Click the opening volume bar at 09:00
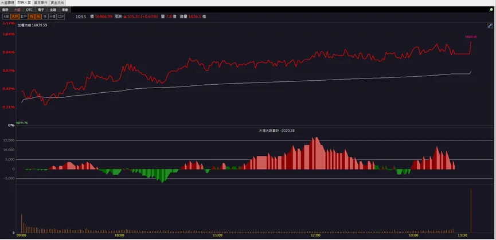Screen dimensions: 496x240 coord(22,223)
